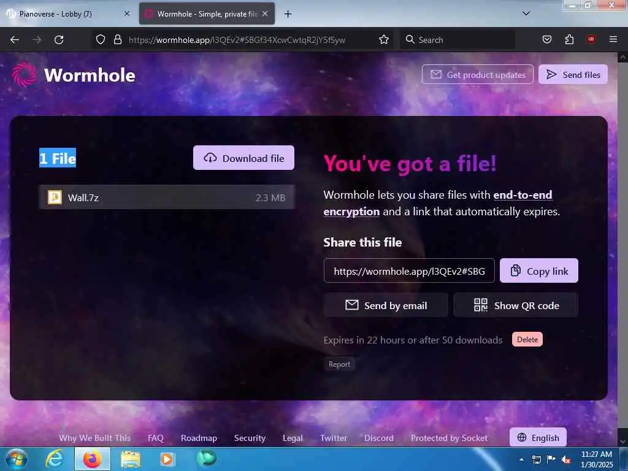
Task: Click the browser Search field
Action: (458, 40)
